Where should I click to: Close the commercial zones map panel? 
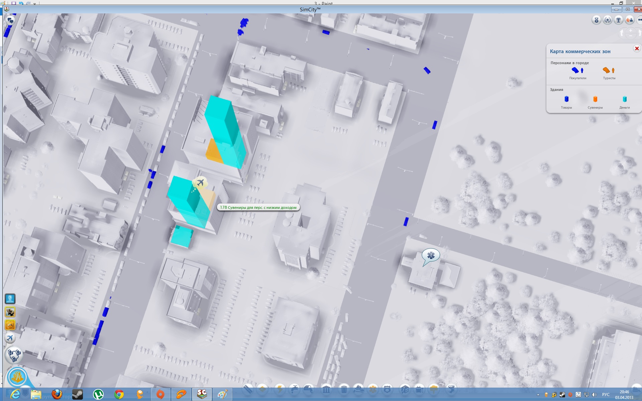point(637,48)
